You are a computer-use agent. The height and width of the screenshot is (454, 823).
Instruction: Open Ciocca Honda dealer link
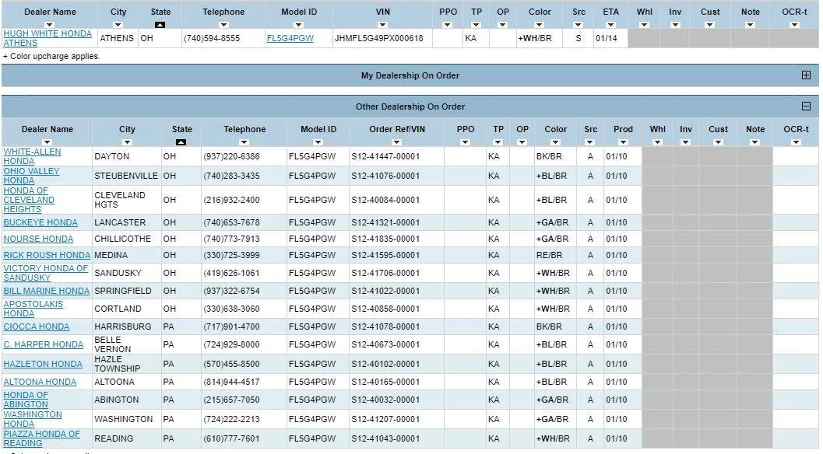point(37,327)
